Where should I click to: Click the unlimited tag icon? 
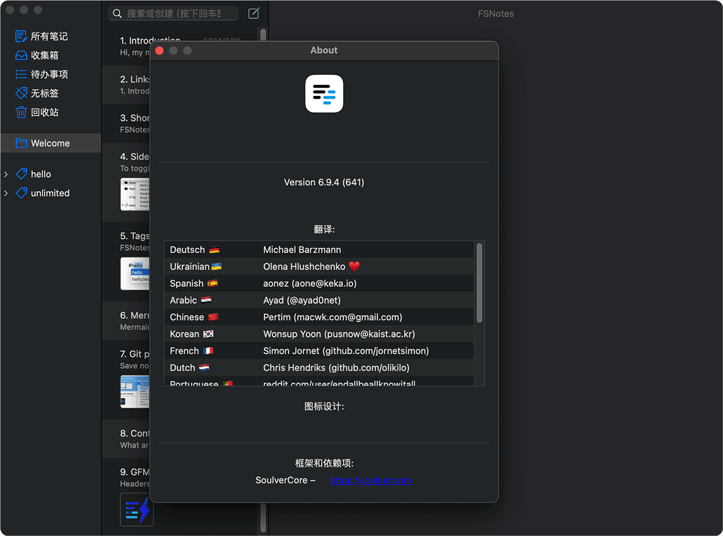[21, 193]
